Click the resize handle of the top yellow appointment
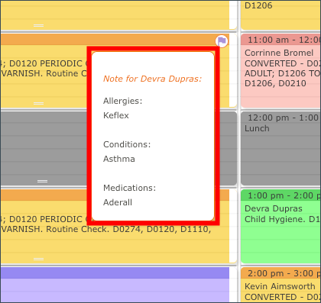Viewport: 321px width, 303px height. (38, 25)
